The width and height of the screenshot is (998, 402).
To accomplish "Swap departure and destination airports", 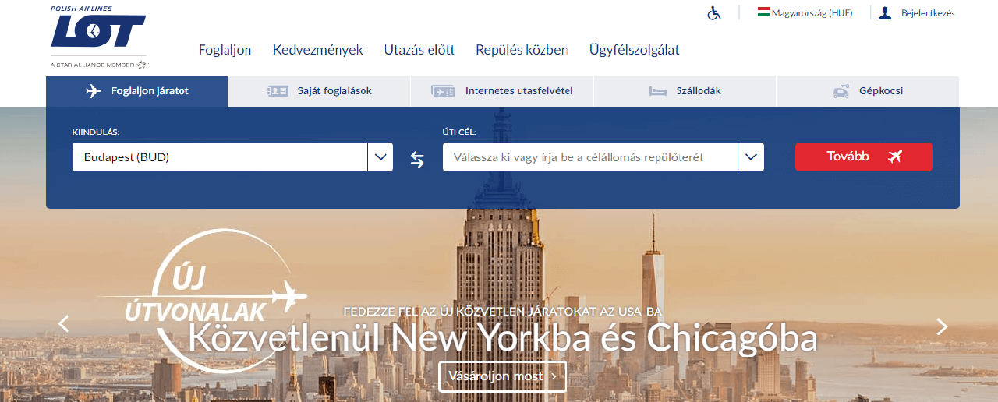I will pyautogui.click(x=417, y=159).
